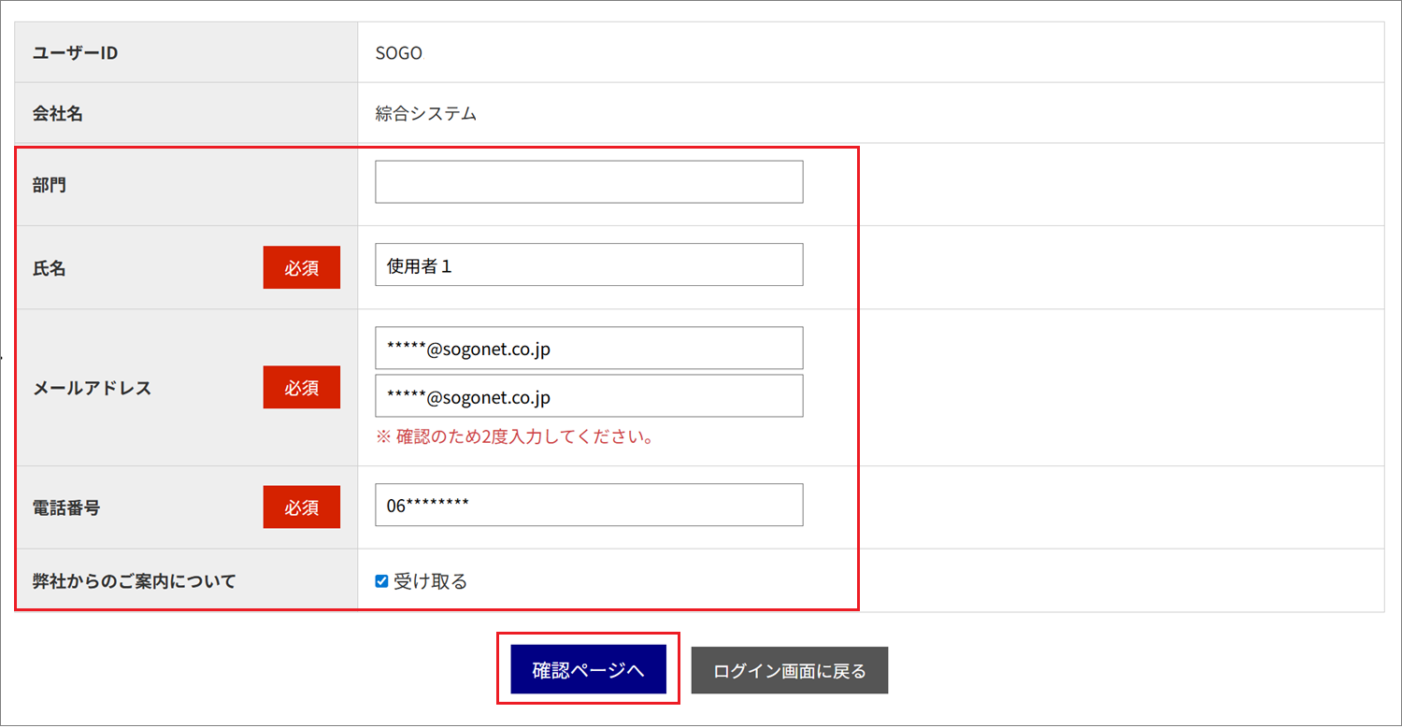Click the second email confirmation input box

coord(589,396)
